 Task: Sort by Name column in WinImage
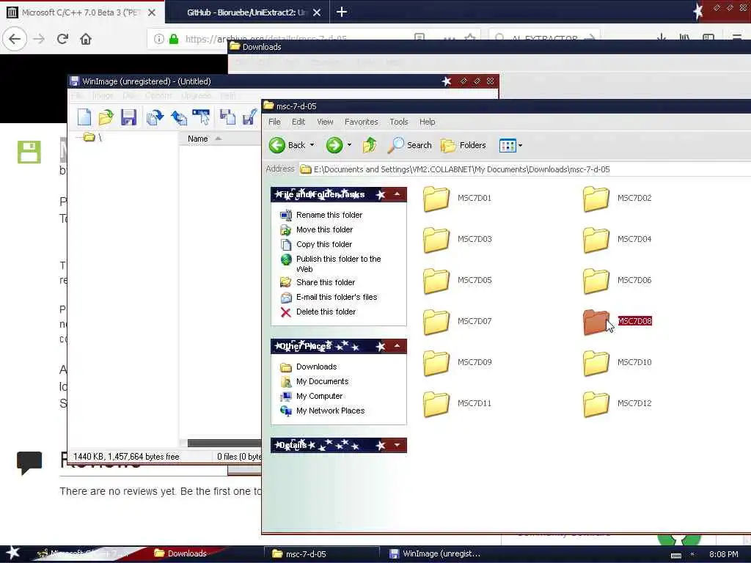[198, 139]
